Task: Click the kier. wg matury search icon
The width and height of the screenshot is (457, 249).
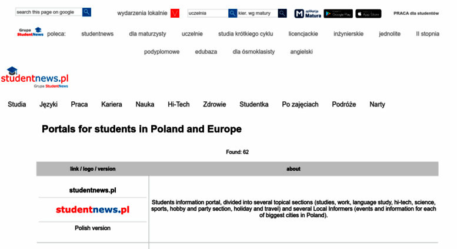Action: [282, 13]
